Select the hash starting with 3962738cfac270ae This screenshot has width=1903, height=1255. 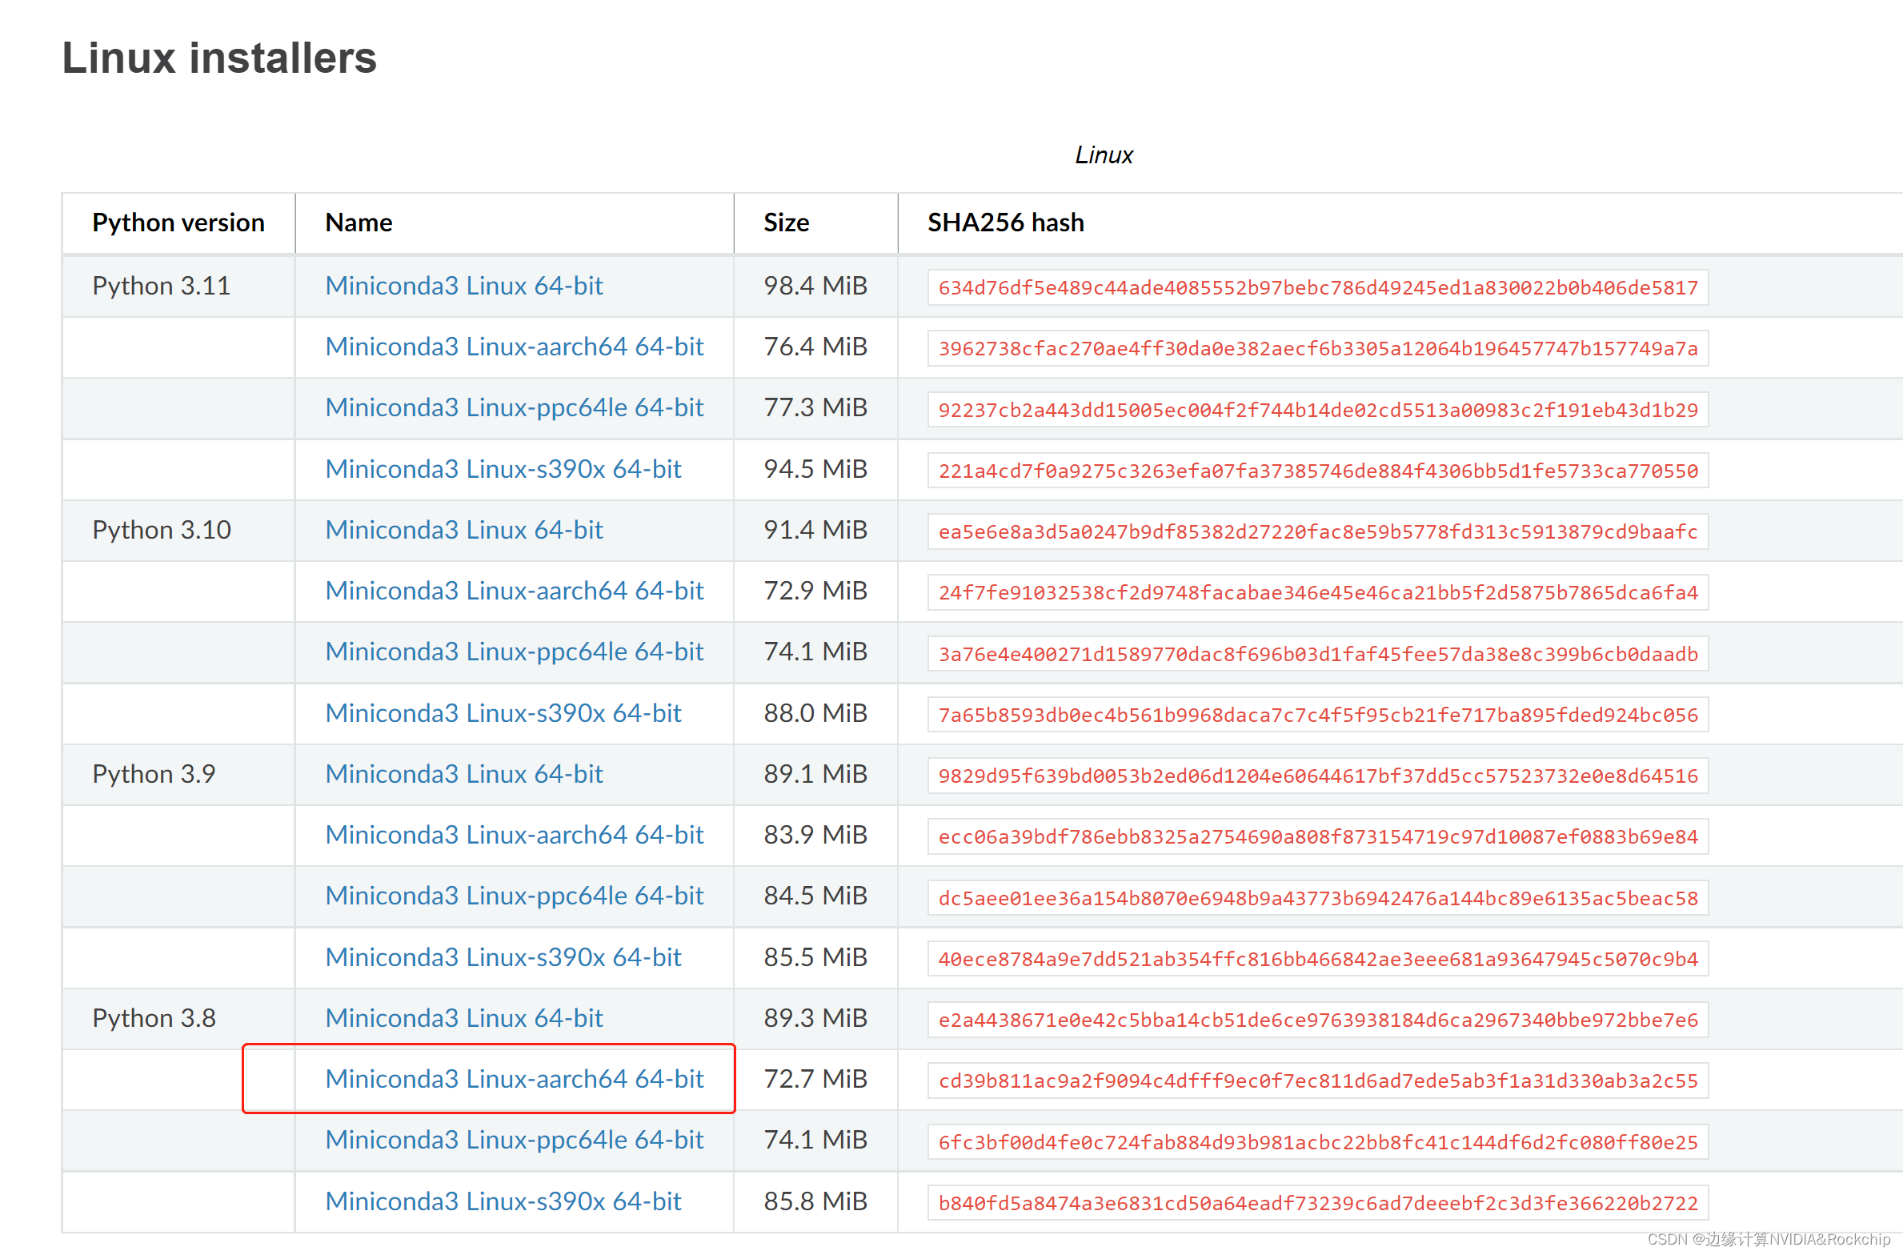[1318, 348]
